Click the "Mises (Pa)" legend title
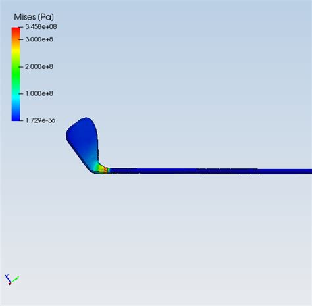 pyautogui.click(x=34, y=17)
